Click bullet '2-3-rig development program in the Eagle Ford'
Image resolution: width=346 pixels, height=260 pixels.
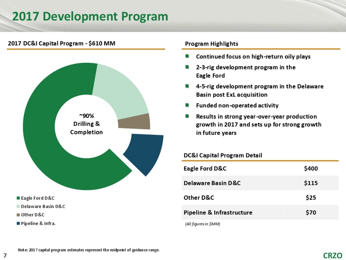246,71
